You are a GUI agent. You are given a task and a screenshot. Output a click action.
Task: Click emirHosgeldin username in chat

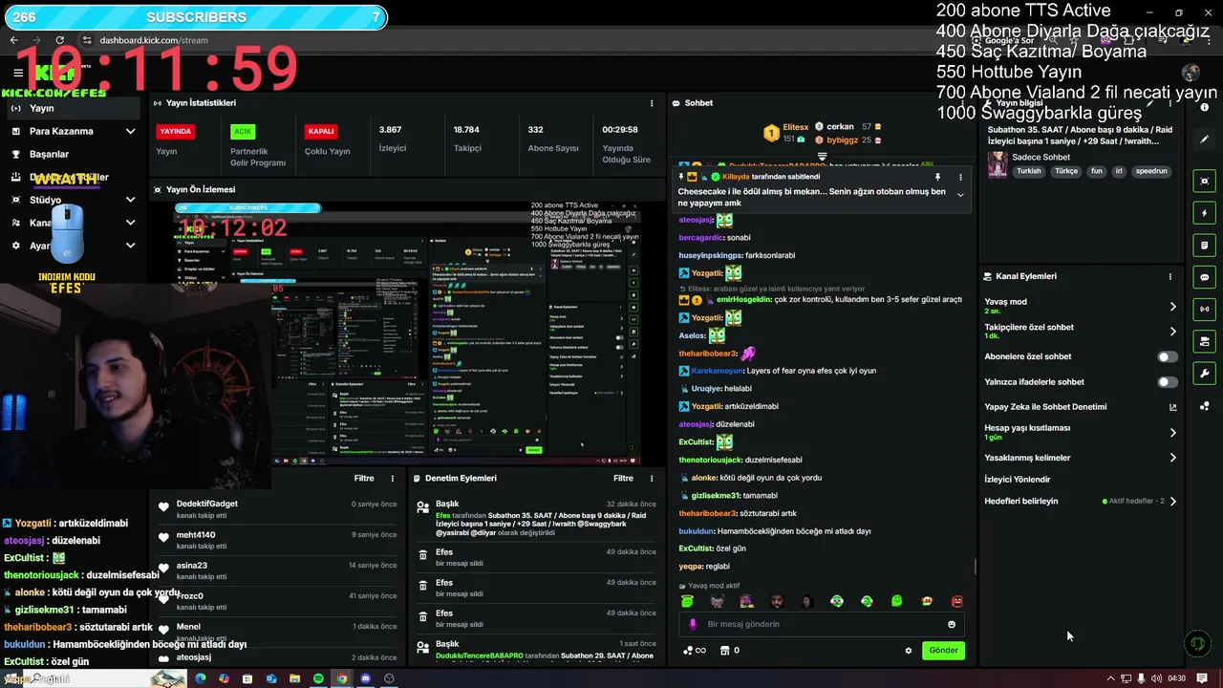pyautogui.click(x=745, y=300)
